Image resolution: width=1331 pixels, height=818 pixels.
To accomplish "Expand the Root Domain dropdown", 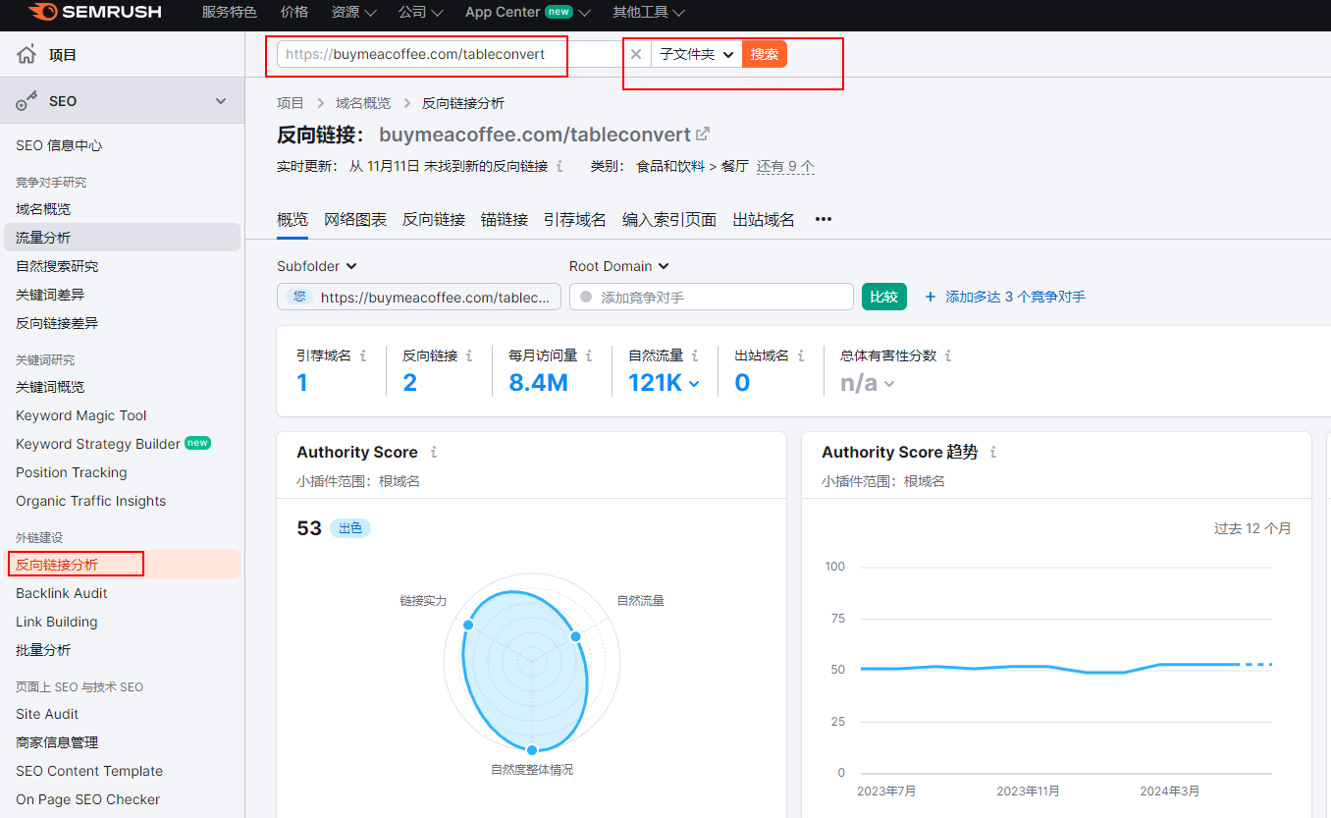I will (618, 266).
